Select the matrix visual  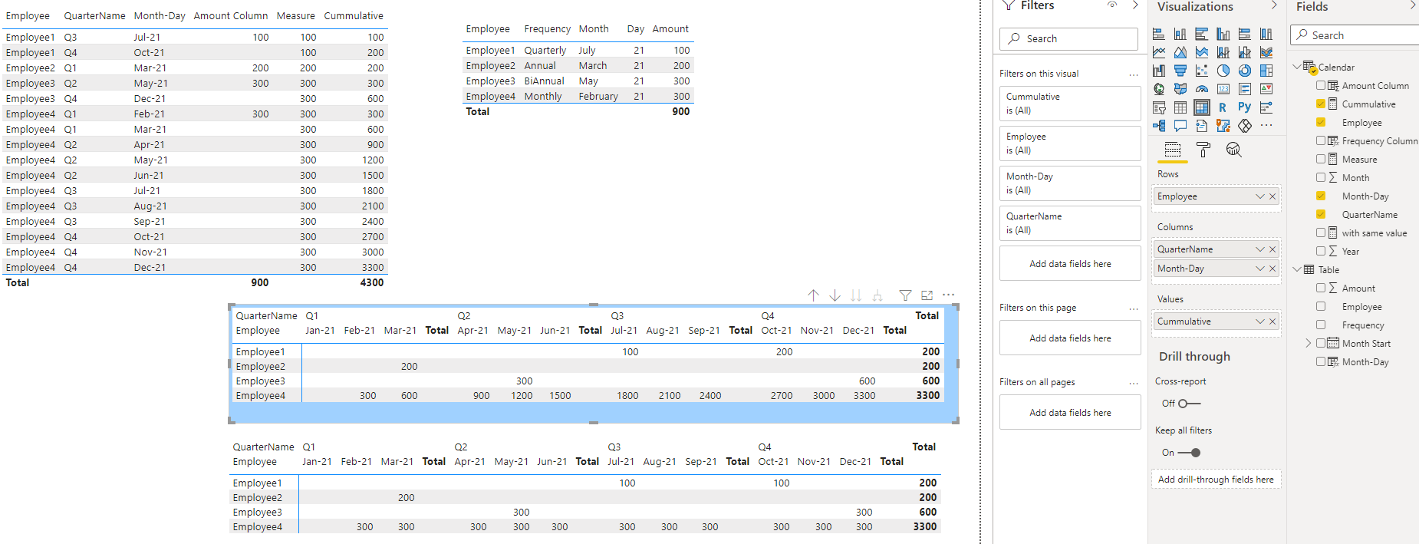click(1202, 107)
